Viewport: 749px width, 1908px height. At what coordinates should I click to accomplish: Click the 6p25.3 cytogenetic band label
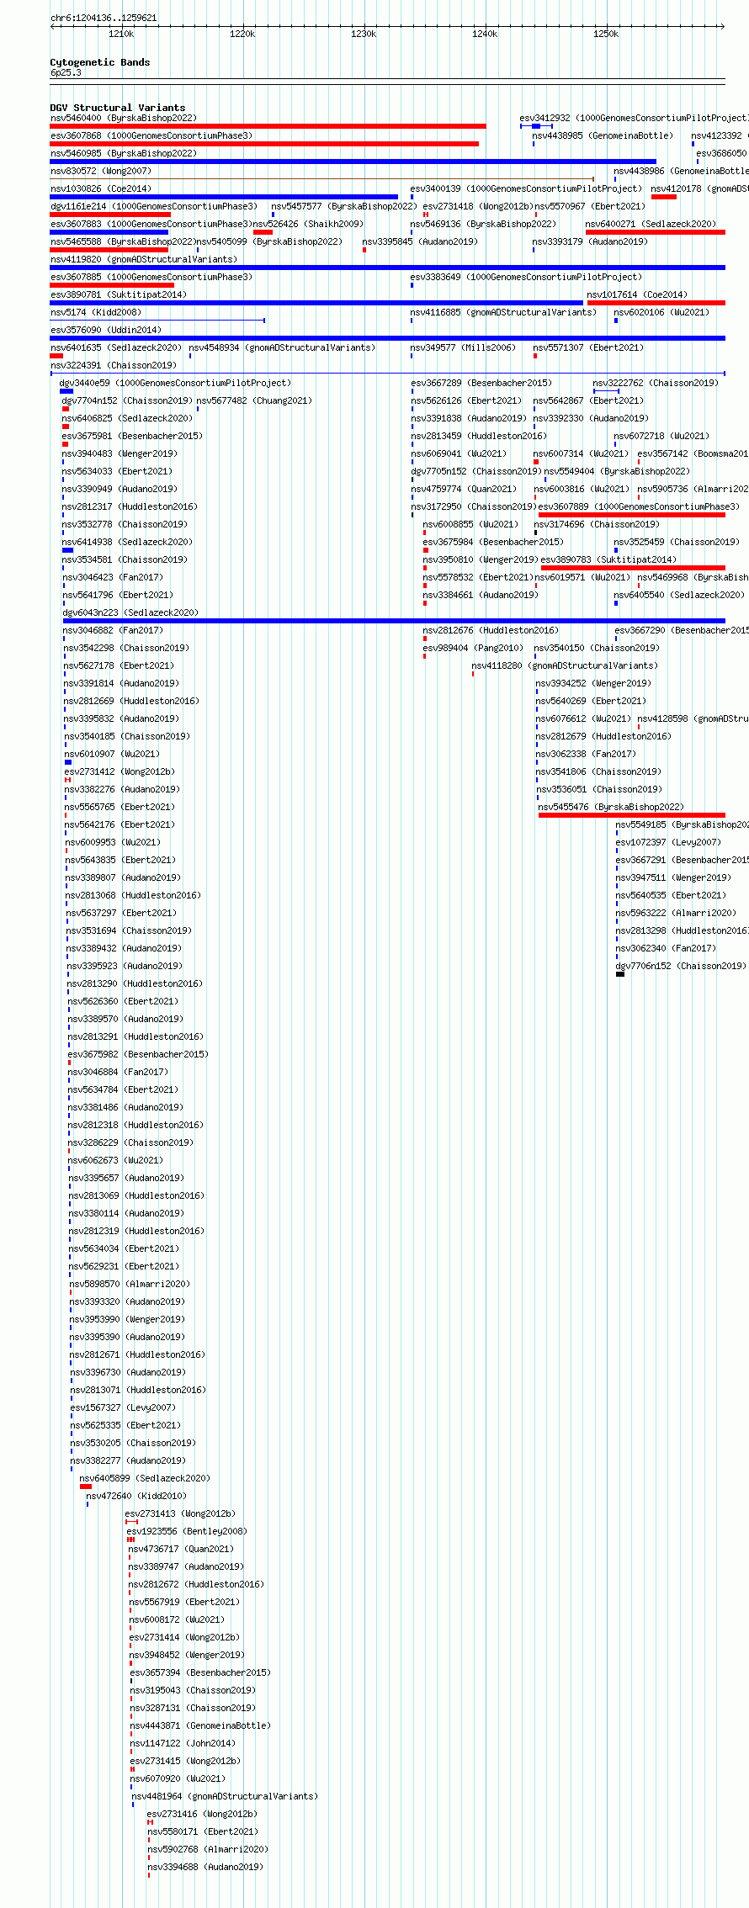(x=66, y=72)
